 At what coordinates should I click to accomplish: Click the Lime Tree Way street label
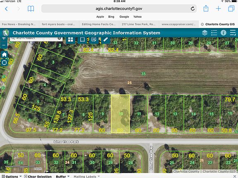[x=151, y=158]
